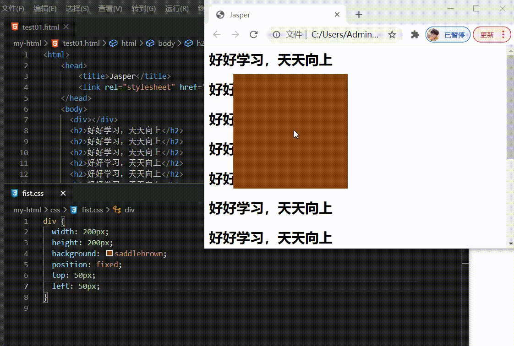Click the HTML5 icon on test01.html tab
This screenshot has height=346, width=514.
tap(15, 27)
